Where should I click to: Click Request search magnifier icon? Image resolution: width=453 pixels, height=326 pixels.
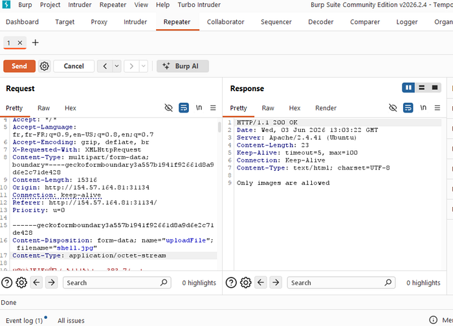(164, 282)
